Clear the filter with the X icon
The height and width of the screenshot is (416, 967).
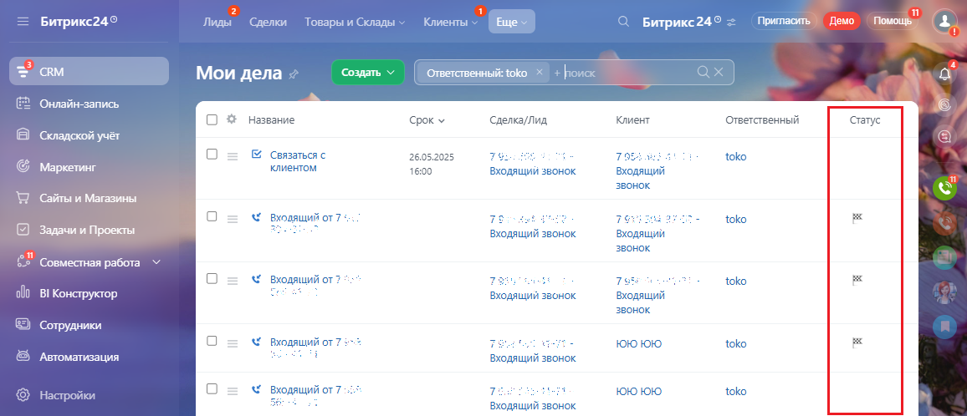coord(719,72)
